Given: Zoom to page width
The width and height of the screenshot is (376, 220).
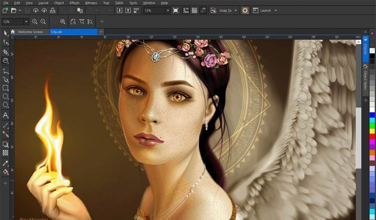Looking at the screenshot, I should coord(82,22).
